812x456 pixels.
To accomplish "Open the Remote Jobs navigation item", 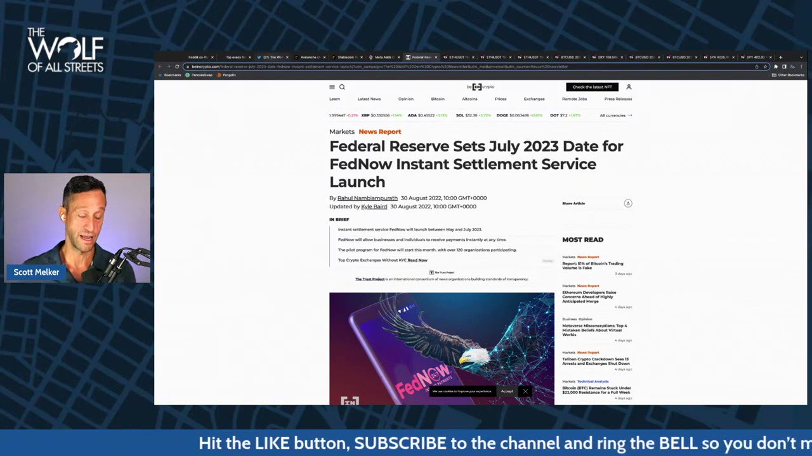I will (x=574, y=99).
